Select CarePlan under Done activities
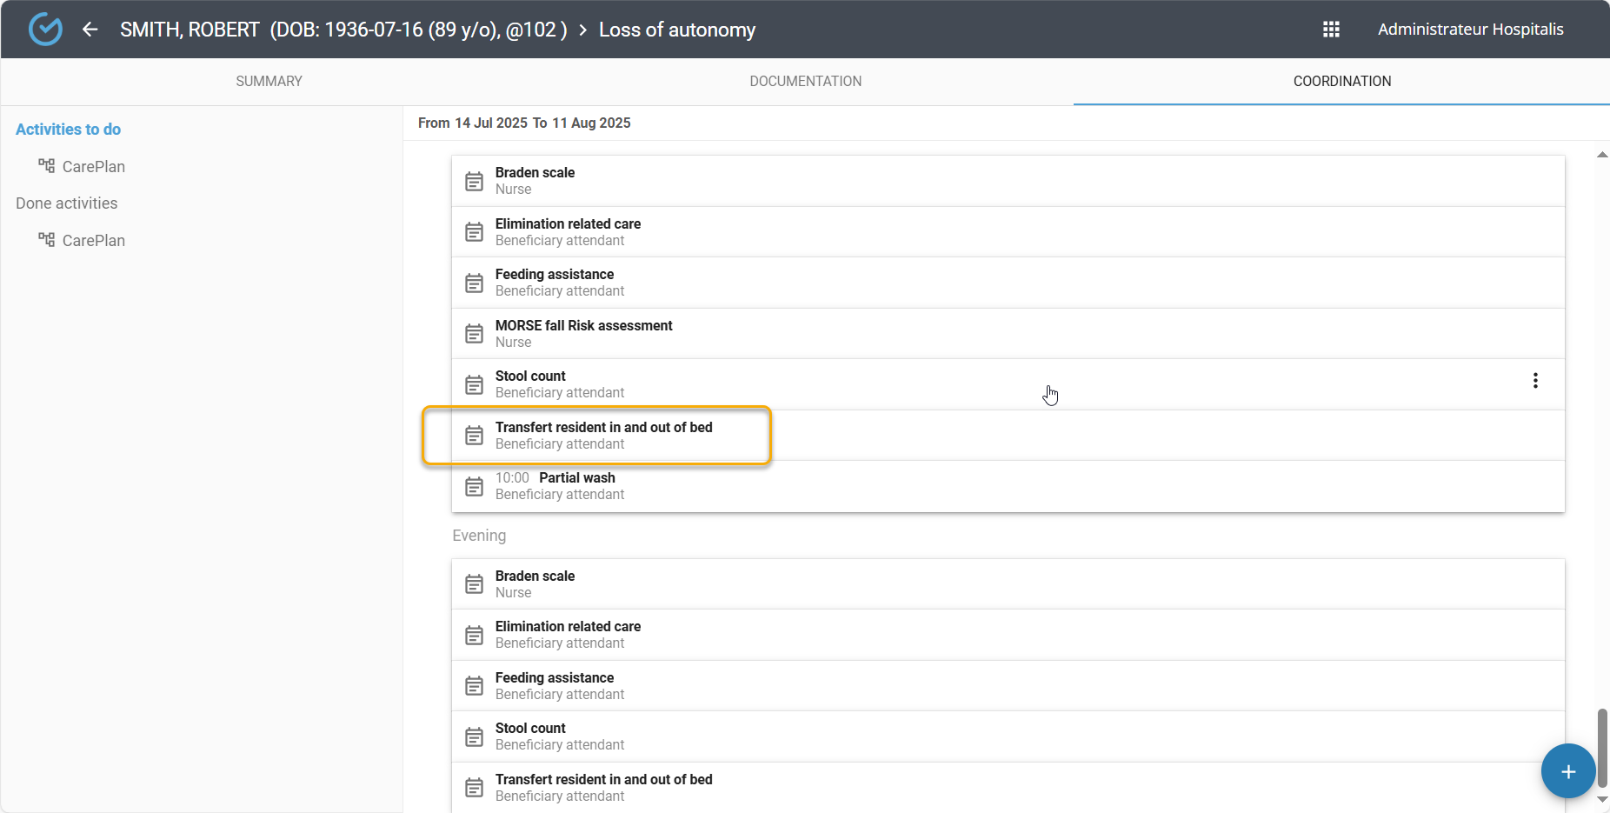Screen dimensions: 1610x813 pos(93,241)
